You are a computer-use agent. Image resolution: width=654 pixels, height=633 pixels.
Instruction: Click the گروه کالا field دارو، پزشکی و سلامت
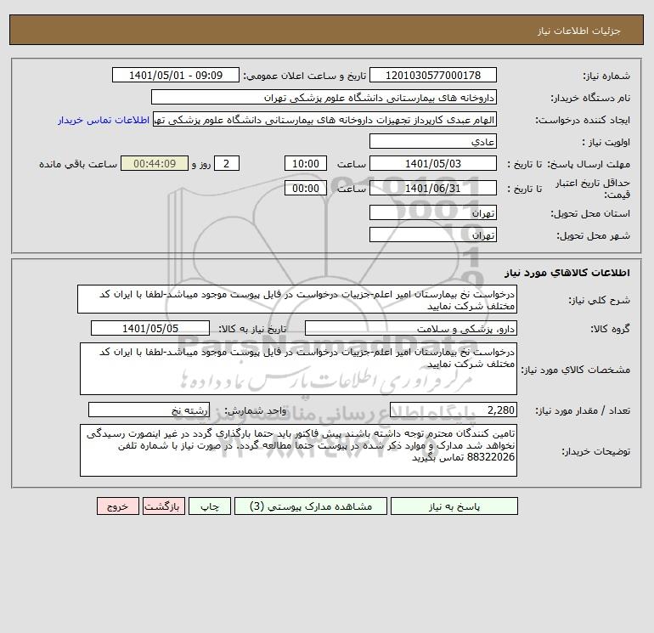(411, 328)
